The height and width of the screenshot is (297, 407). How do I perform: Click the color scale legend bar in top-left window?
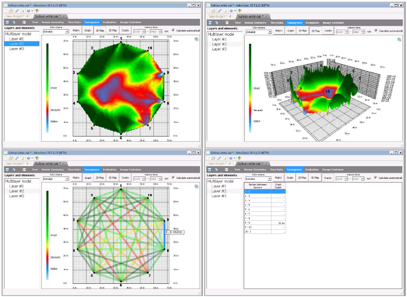click(48, 89)
